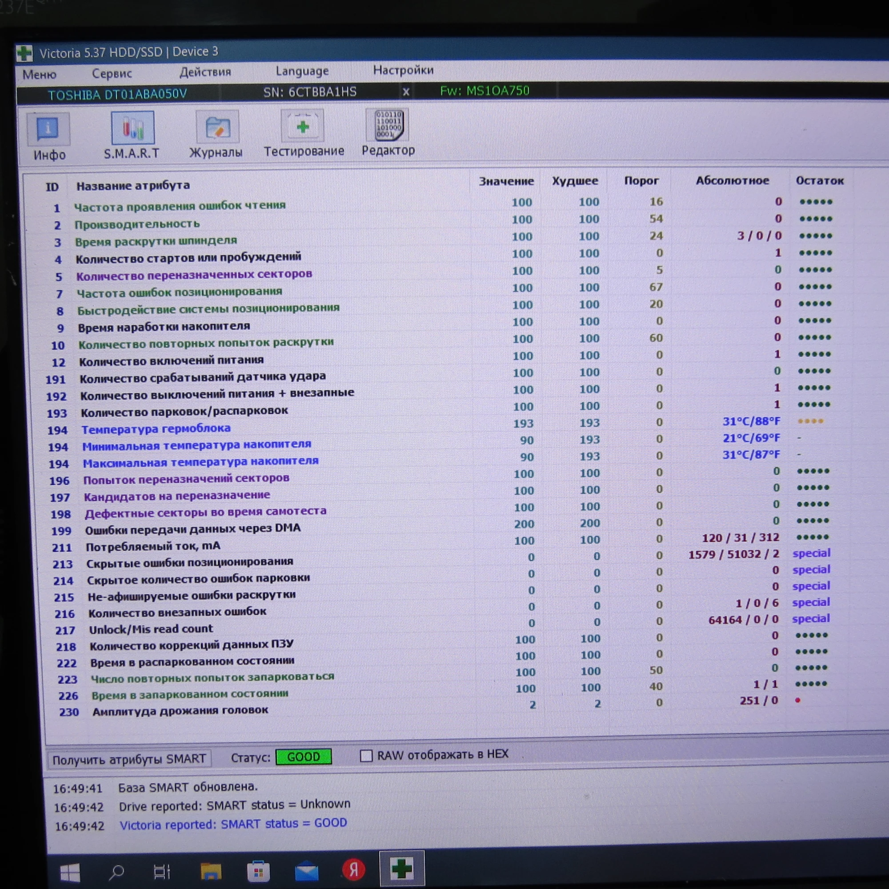Click the green GOOD status indicator
This screenshot has width=889, height=889.
coord(303,757)
